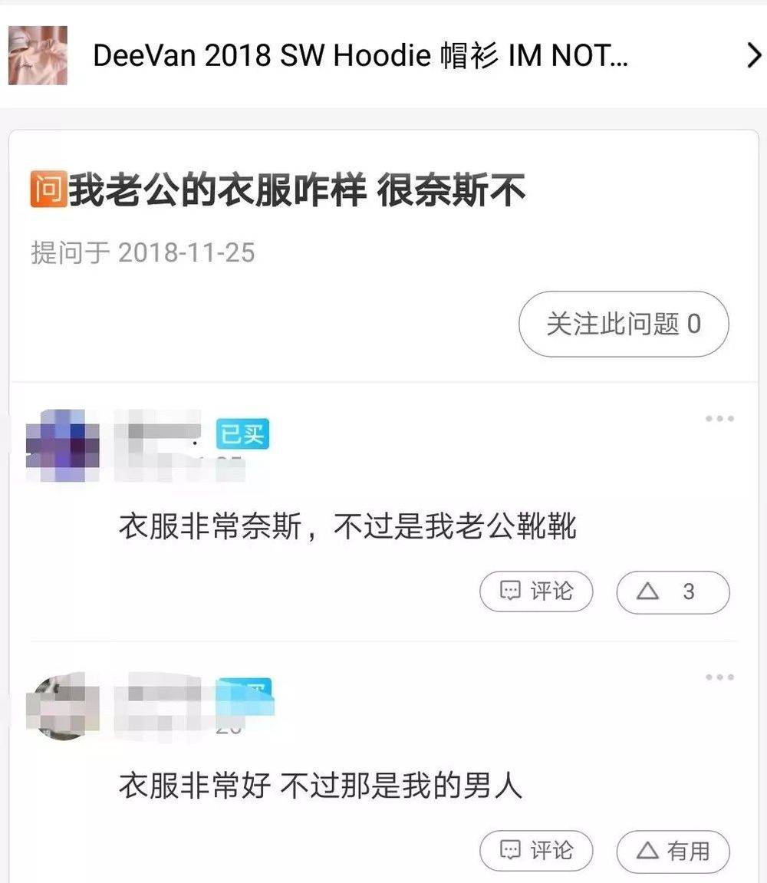Select the first answer text 衣服非常奈斯

tap(211, 526)
